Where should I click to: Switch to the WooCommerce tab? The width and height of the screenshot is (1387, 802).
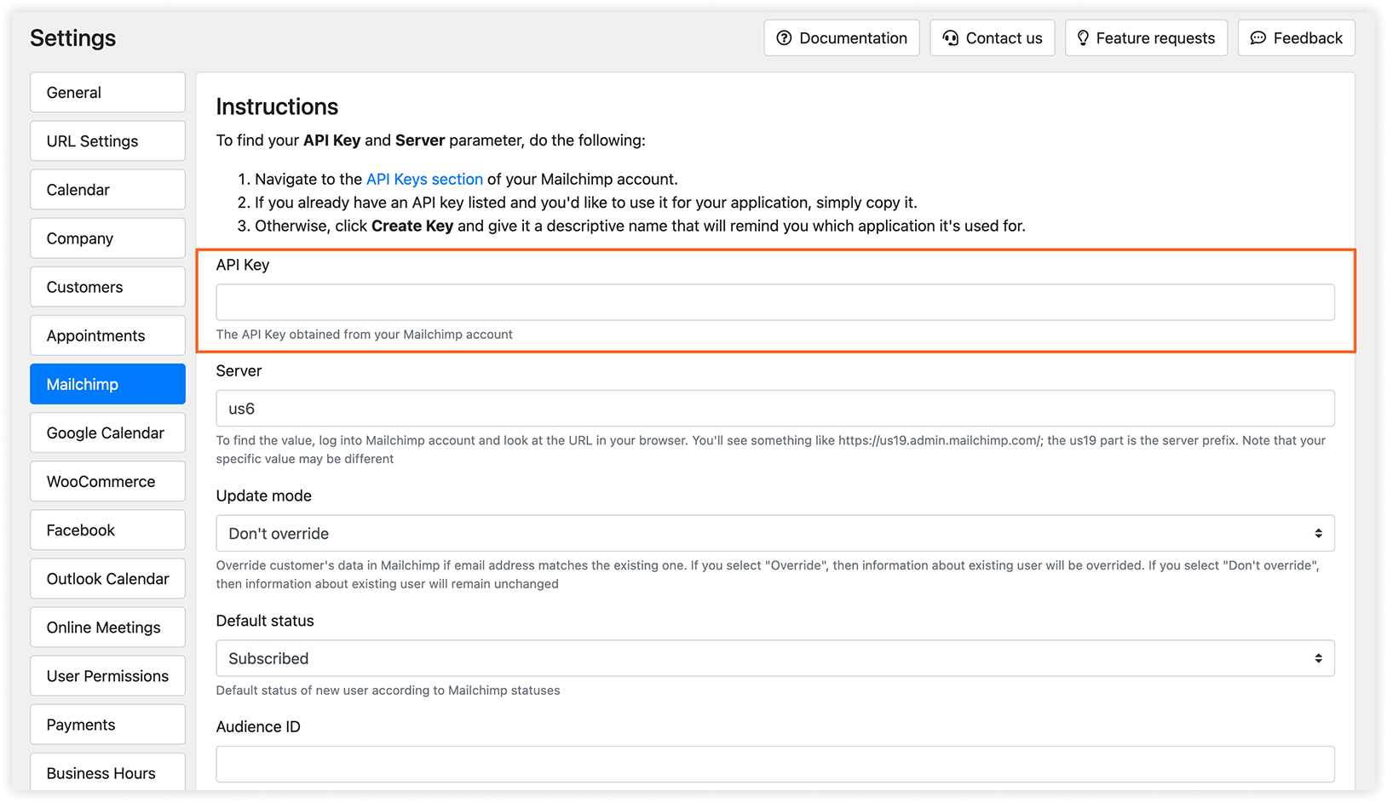(107, 481)
